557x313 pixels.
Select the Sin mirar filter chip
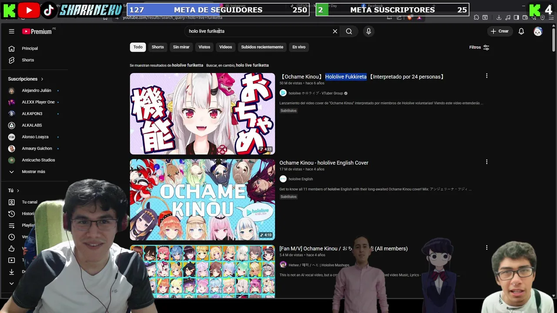[x=181, y=47]
